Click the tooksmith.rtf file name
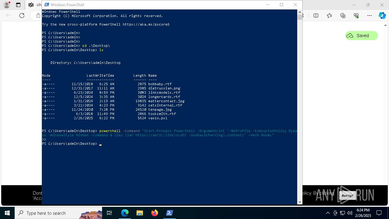 pos(162,114)
